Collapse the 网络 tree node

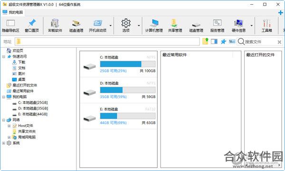click(x=4, y=120)
